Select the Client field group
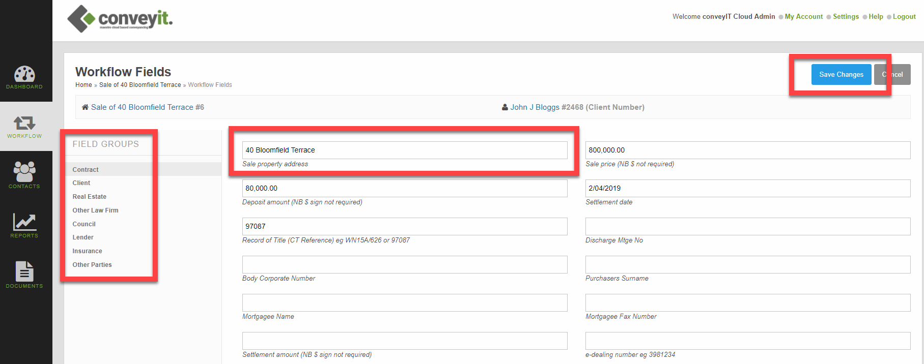 point(81,183)
